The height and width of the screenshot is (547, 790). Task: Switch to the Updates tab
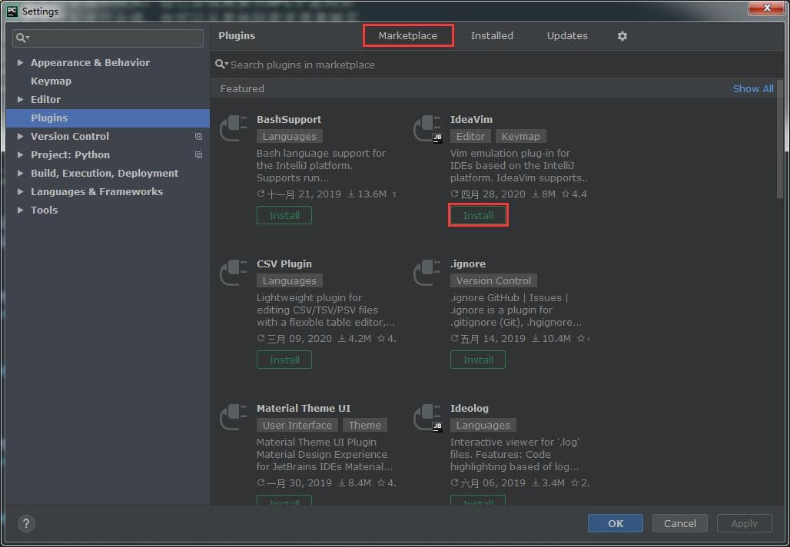567,36
